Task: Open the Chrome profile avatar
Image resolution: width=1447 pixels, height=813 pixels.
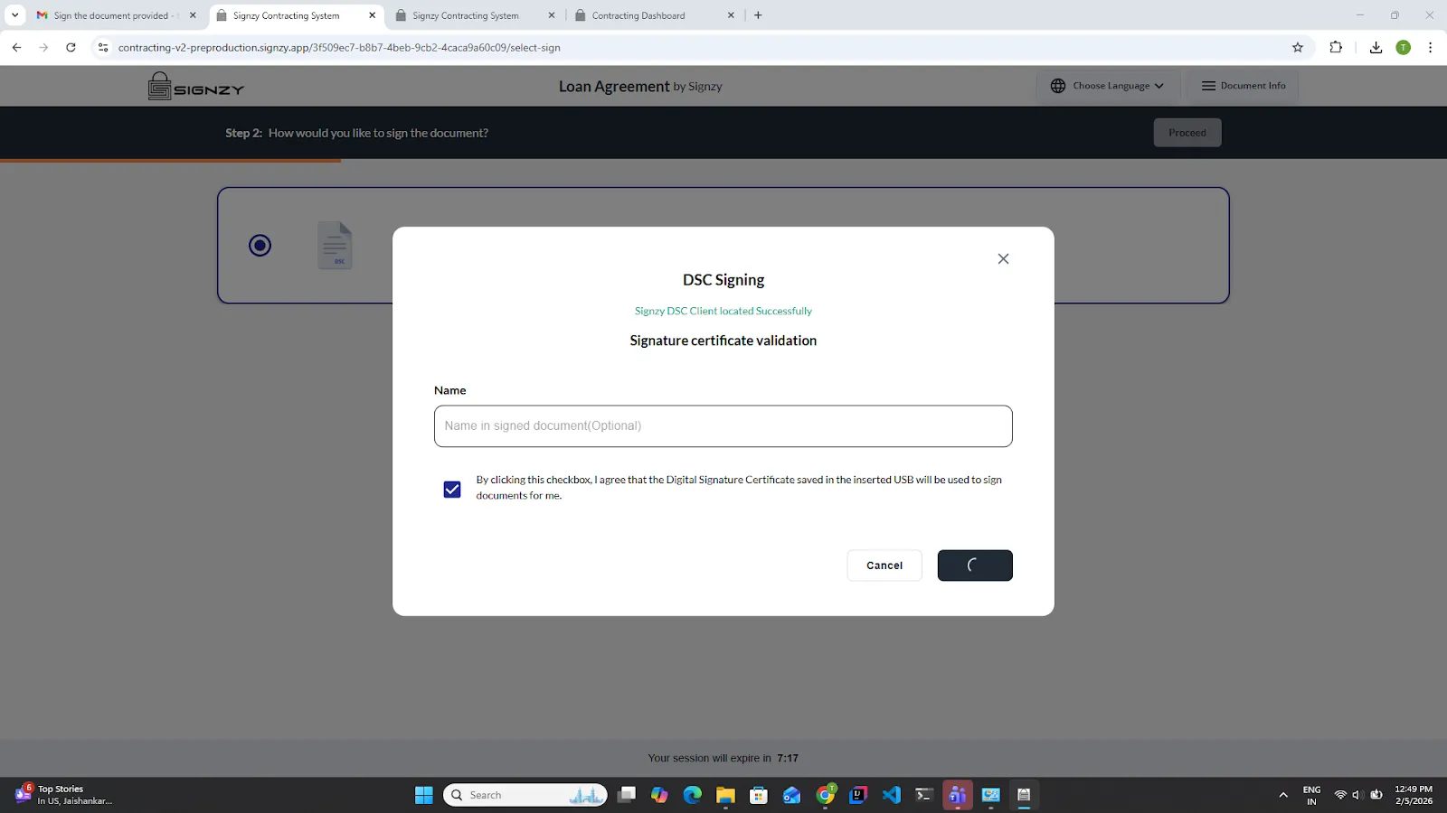Action: (x=1403, y=48)
